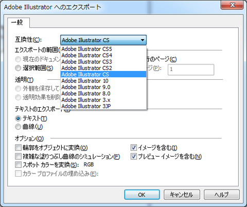Enable 複雑な塗りつぶし曲線のシミュレーション checkbox
Image resolution: width=247 pixels, height=207 pixels.
point(18,157)
